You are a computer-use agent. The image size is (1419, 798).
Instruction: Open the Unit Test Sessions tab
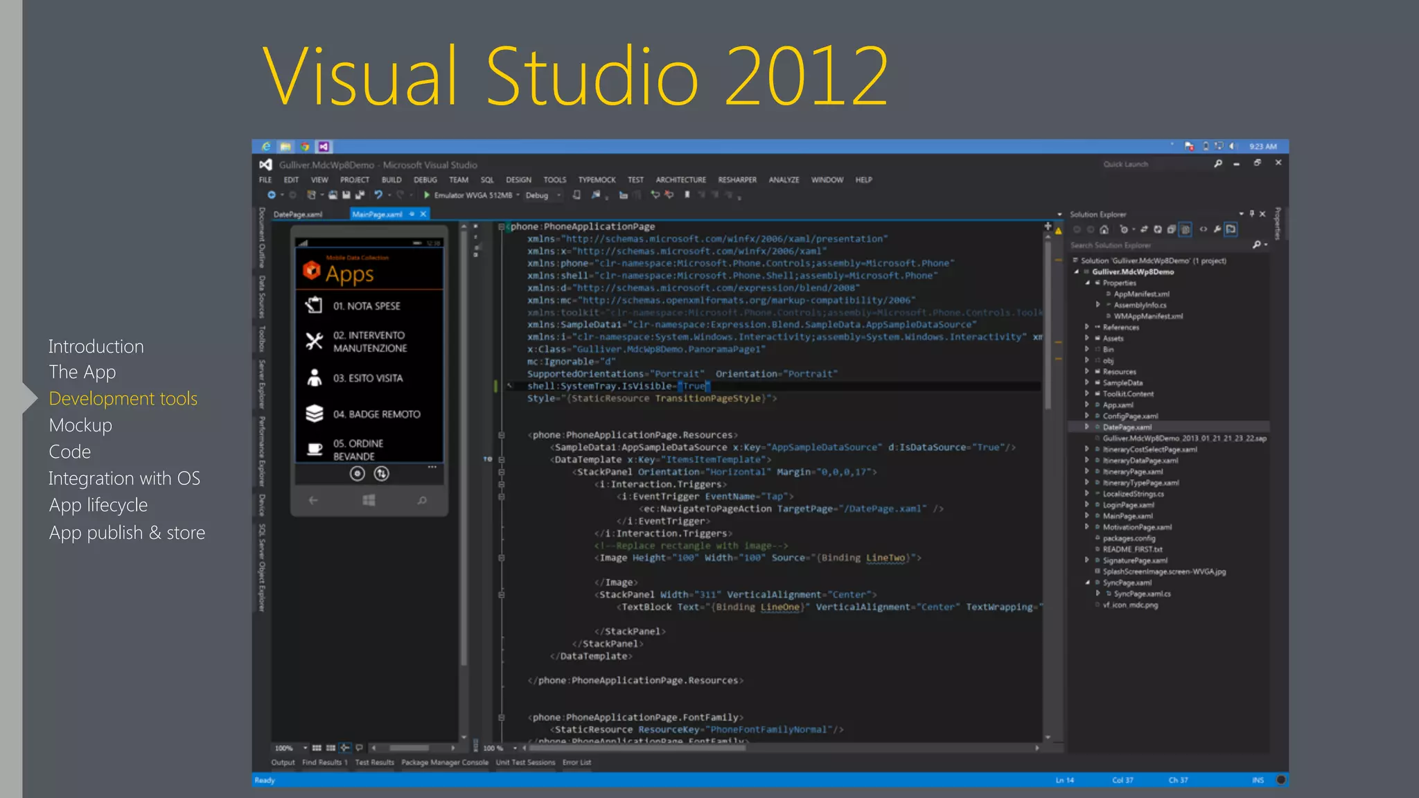(525, 763)
